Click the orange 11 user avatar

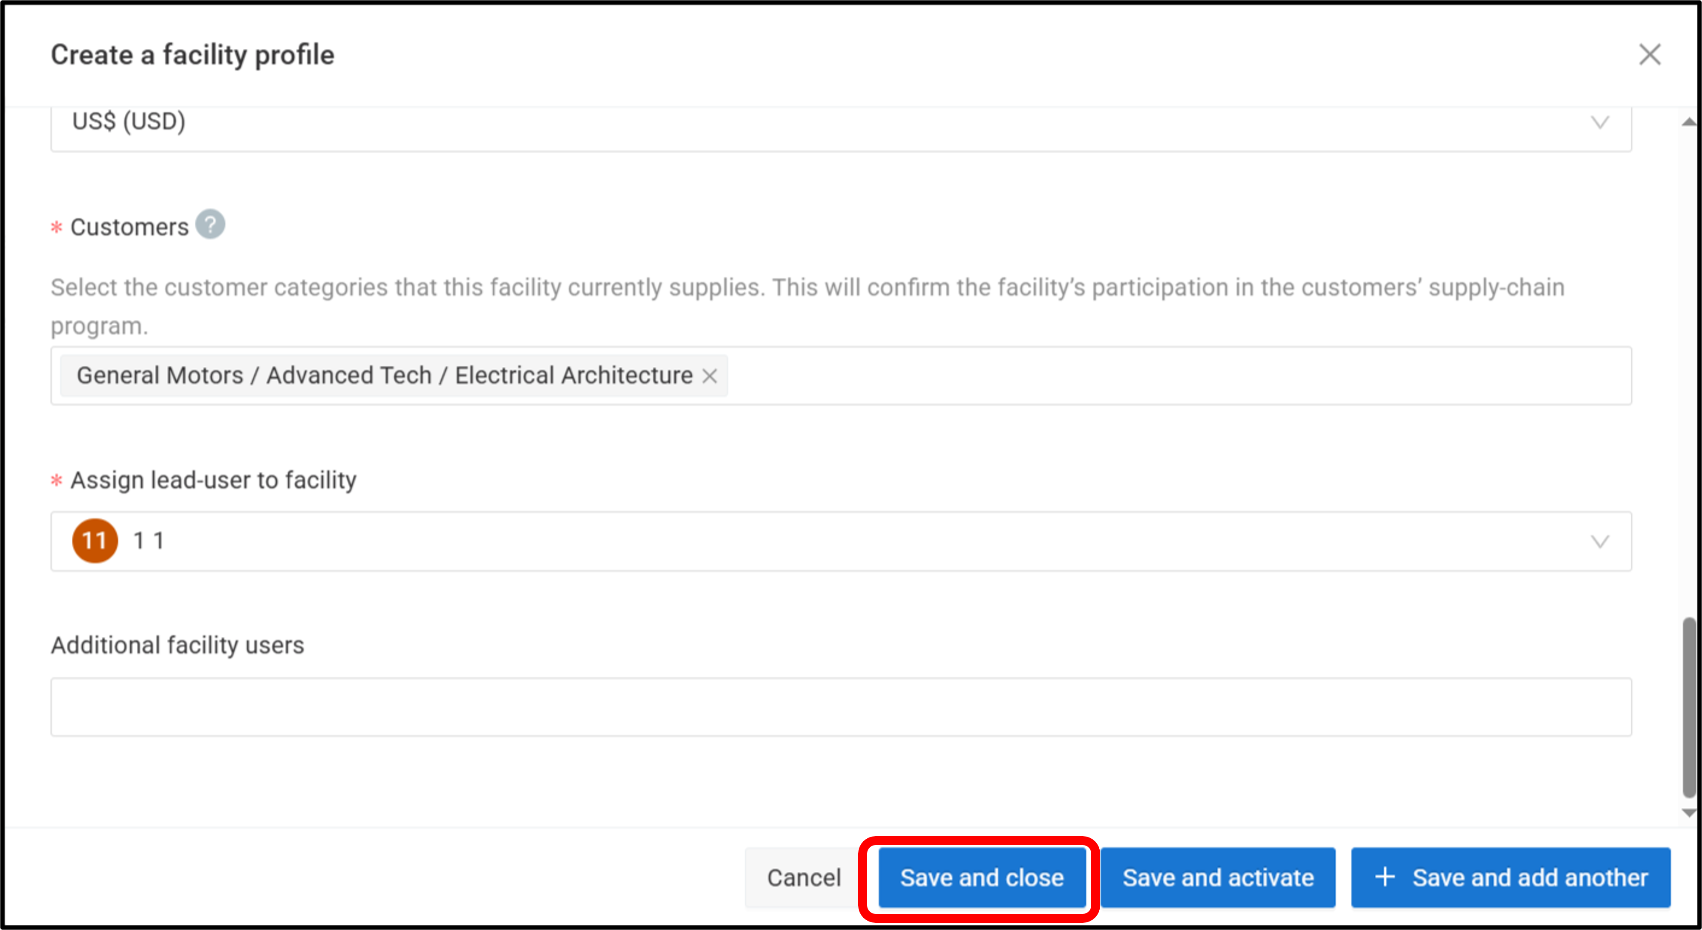pyautogui.click(x=95, y=541)
